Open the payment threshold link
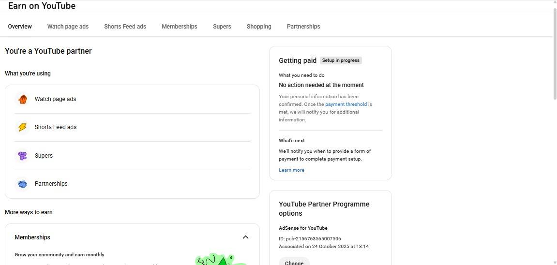 tap(346, 104)
